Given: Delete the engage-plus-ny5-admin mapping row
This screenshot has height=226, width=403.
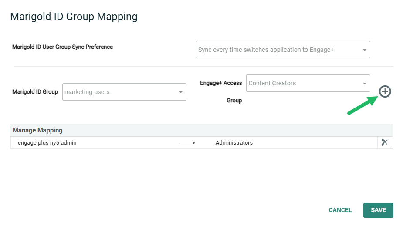Looking at the screenshot, I should 384,142.
